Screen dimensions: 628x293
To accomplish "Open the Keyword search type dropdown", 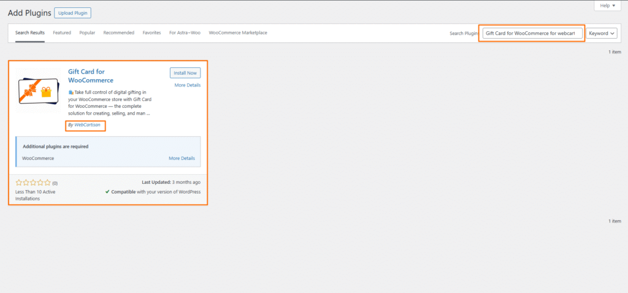I will (x=602, y=33).
